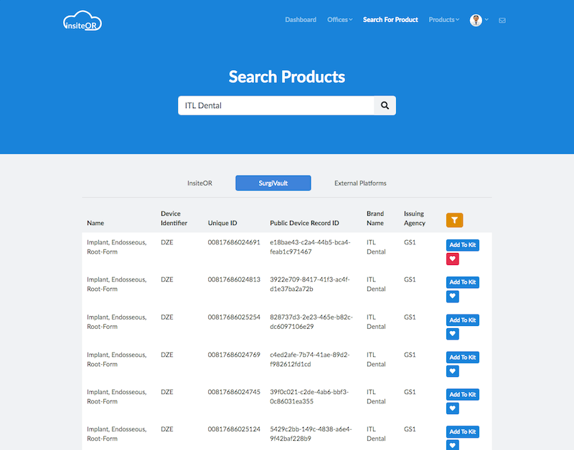Favorite product 00817686024769 using heart
The image size is (574, 450).
[453, 370]
